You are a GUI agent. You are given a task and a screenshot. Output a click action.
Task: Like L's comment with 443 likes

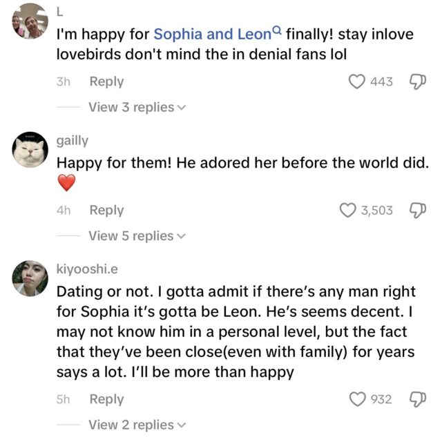point(356,81)
